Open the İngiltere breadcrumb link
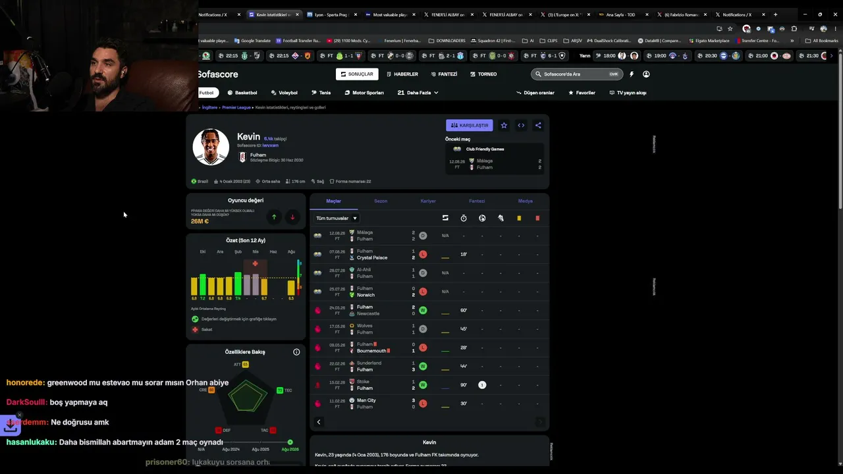The image size is (843, 474). coord(209,107)
